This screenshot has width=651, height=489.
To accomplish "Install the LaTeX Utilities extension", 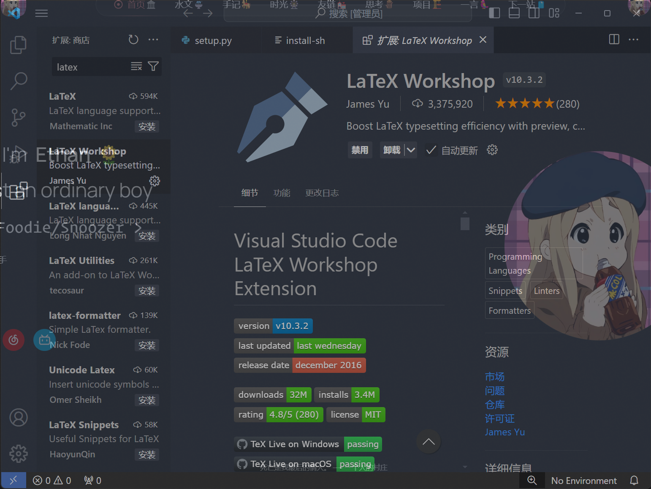I will pyautogui.click(x=147, y=291).
